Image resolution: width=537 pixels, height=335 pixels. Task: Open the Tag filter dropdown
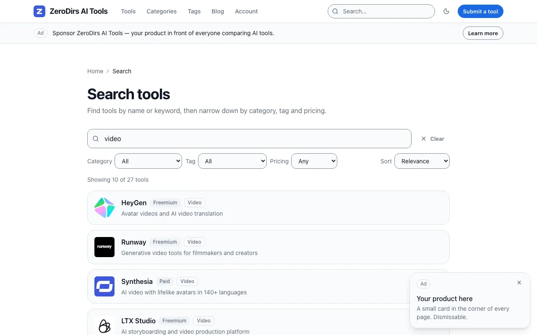pos(232,161)
